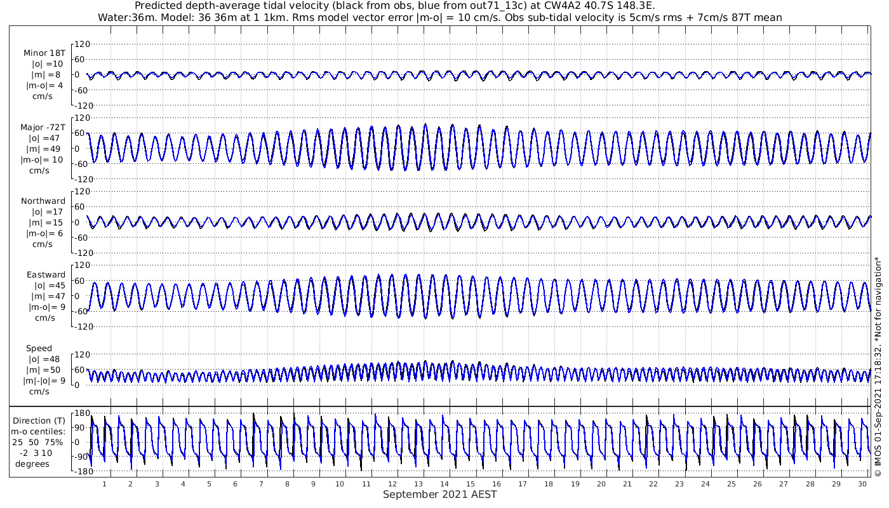Click the day '1' label on the date axis
The height and width of the screenshot is (508, 889).
(105, 484)
